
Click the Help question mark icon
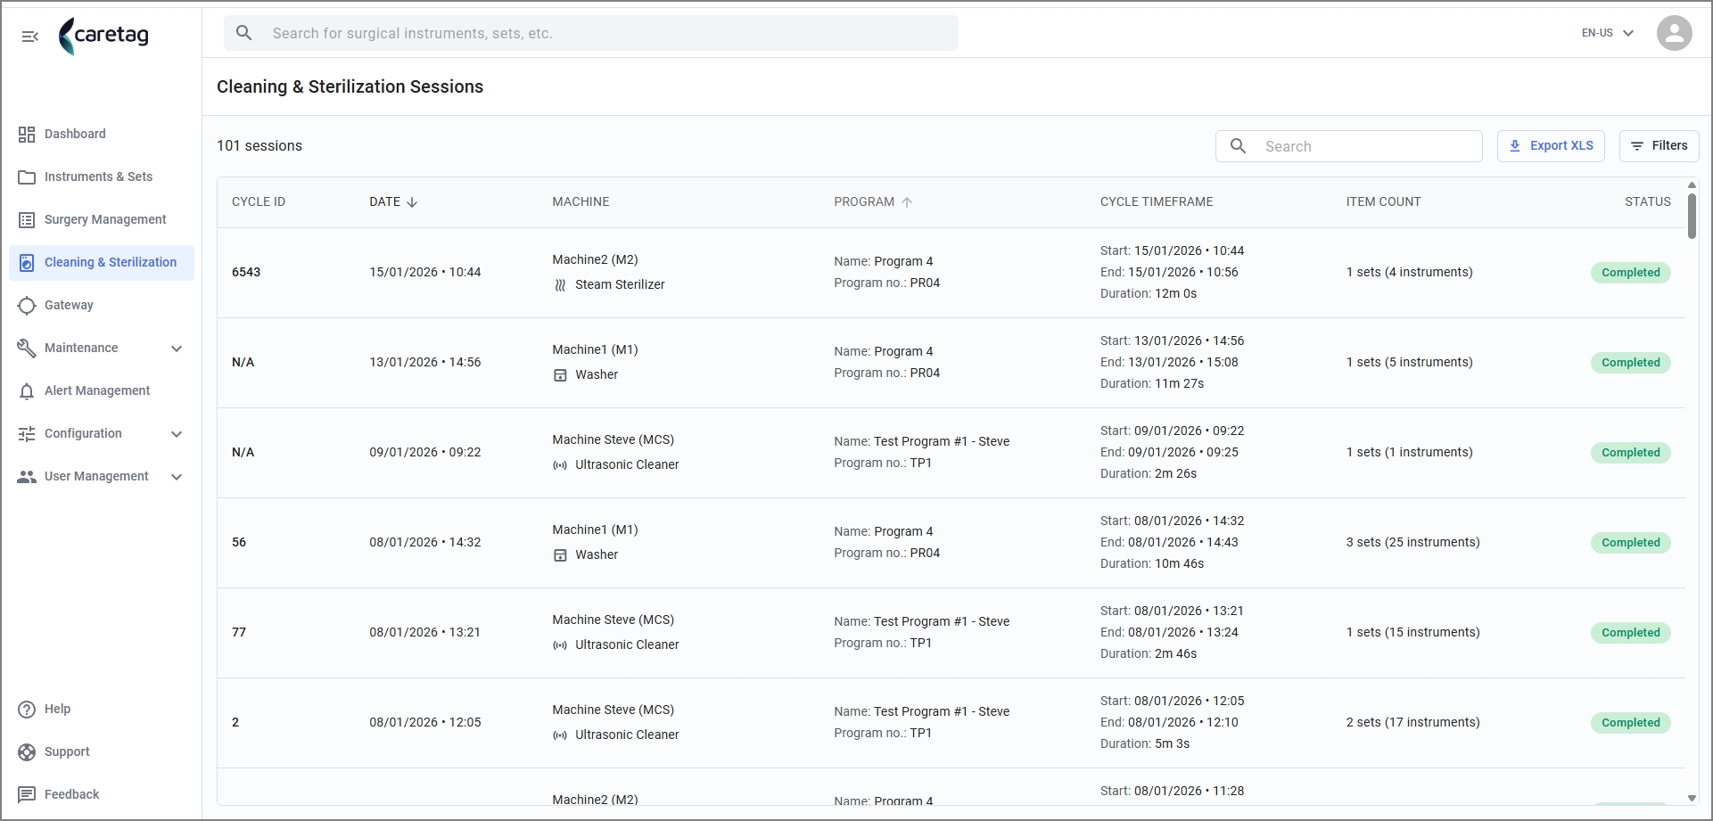pyautogui.click(x=27, y=710)
